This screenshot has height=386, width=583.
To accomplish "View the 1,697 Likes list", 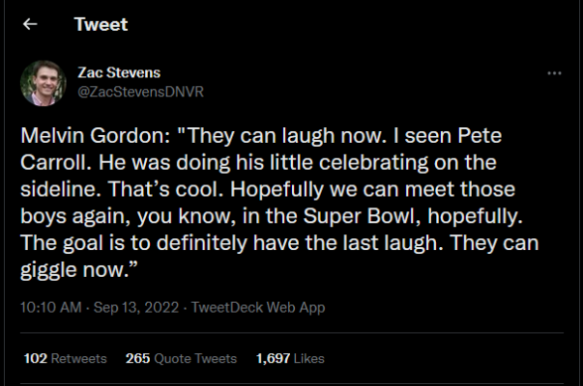I will (x=290, y=359).
